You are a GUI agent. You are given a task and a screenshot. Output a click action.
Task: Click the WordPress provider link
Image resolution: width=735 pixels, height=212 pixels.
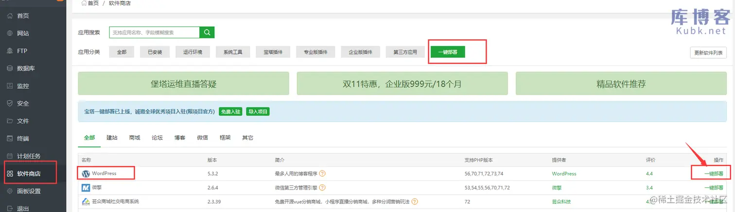click(x=564, y=174)
